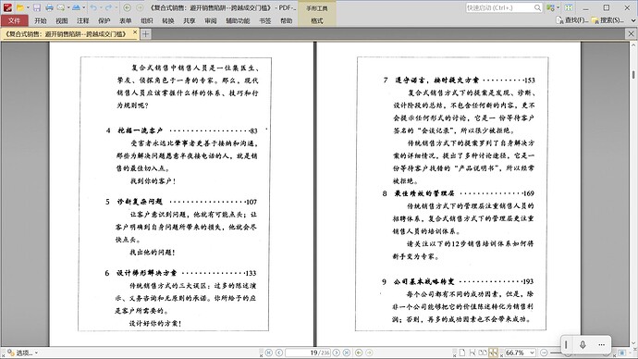The height and width of the screenshot is (359, 638).
Task: Go to next page button
Action: tap(337, 353)
